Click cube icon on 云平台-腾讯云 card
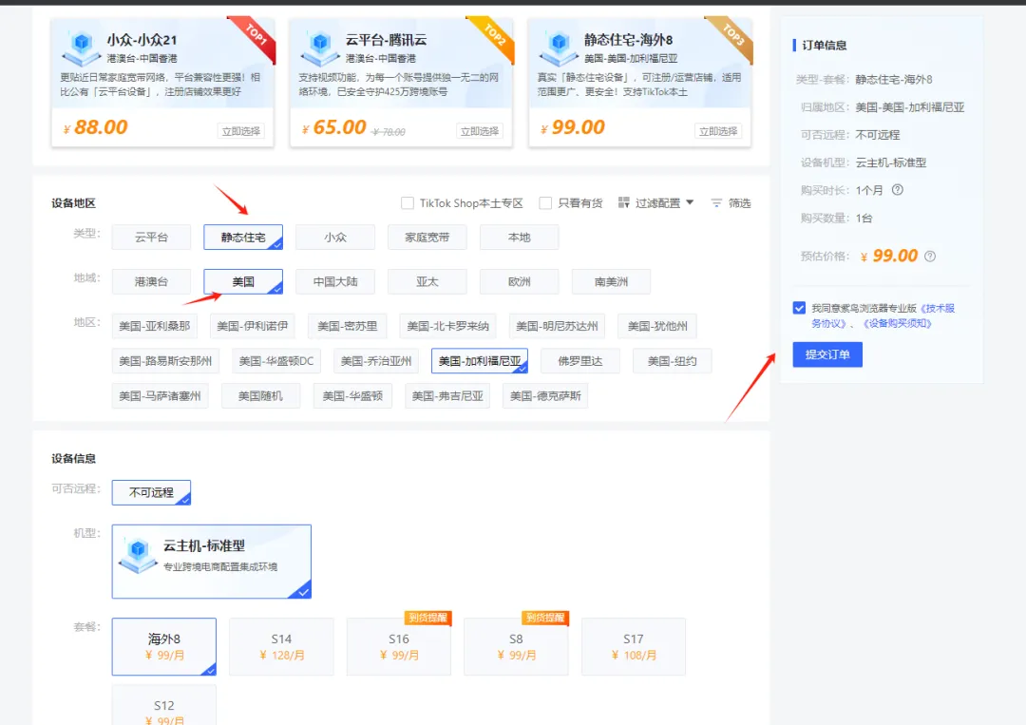Image resolution: width=1026 pixels, height=725 pixels. [320, 48]
